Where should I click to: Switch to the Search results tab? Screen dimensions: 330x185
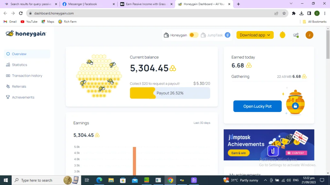coord(31,4)
